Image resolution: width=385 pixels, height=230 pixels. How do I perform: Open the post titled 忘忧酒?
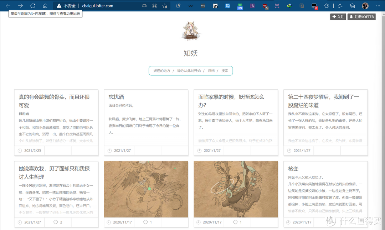(x=116, y=97)
